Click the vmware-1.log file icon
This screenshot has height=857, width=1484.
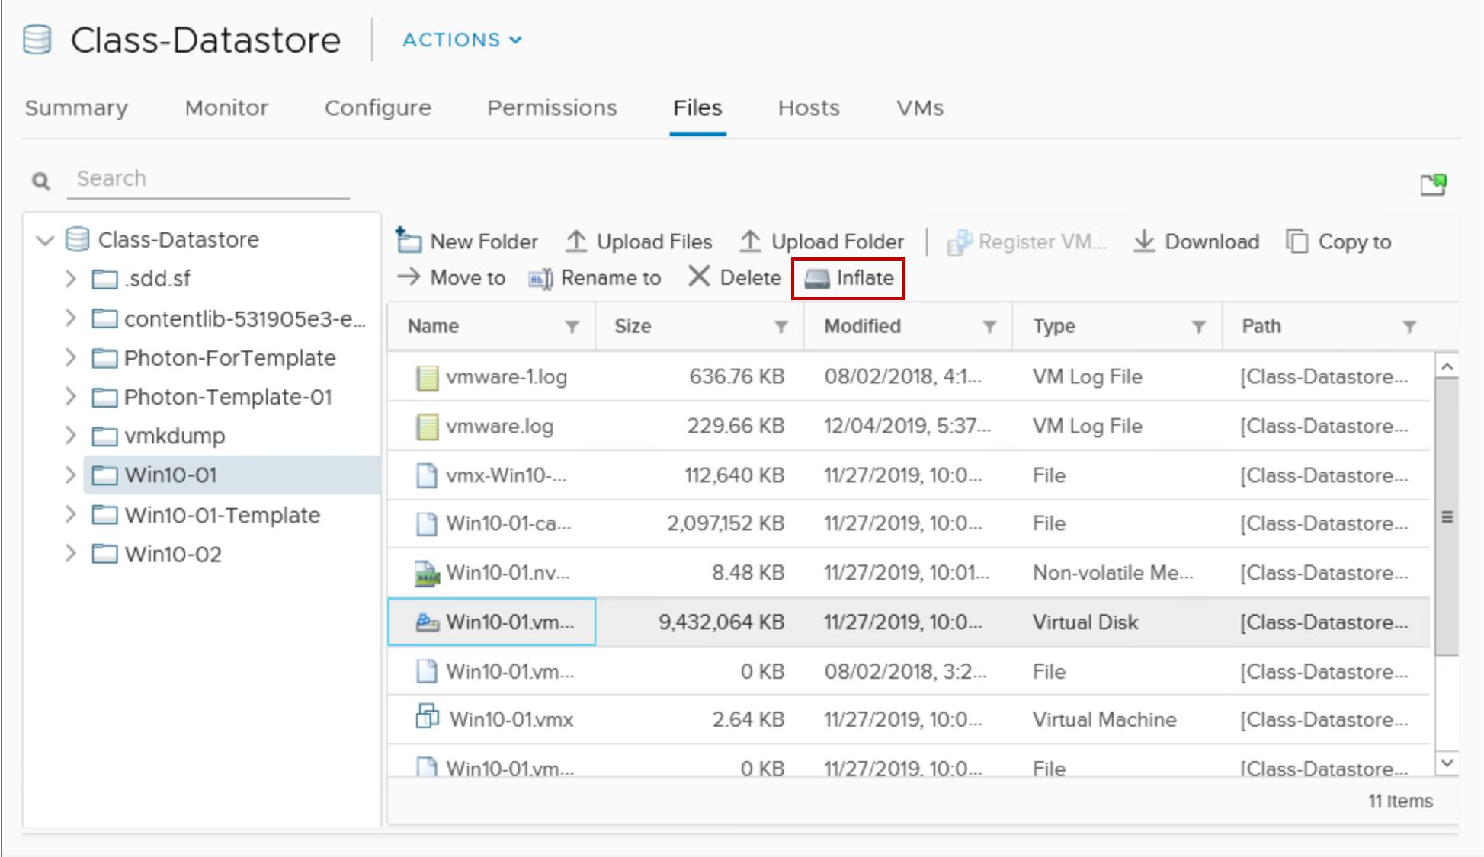click(427, 377)
